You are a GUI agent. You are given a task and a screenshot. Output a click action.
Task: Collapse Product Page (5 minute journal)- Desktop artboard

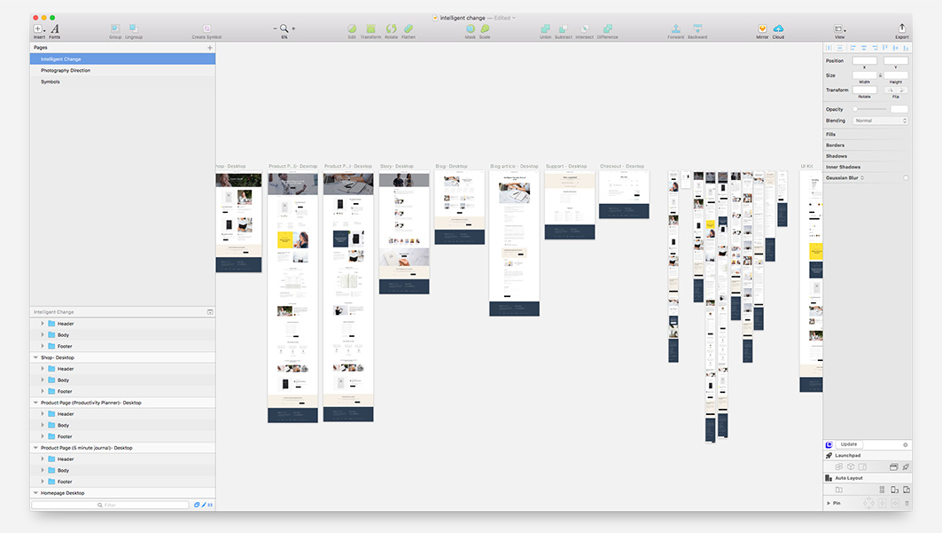click(x=35, y=448)
